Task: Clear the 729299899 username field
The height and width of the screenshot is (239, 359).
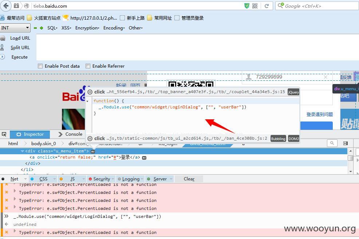Action: (326, 77)
